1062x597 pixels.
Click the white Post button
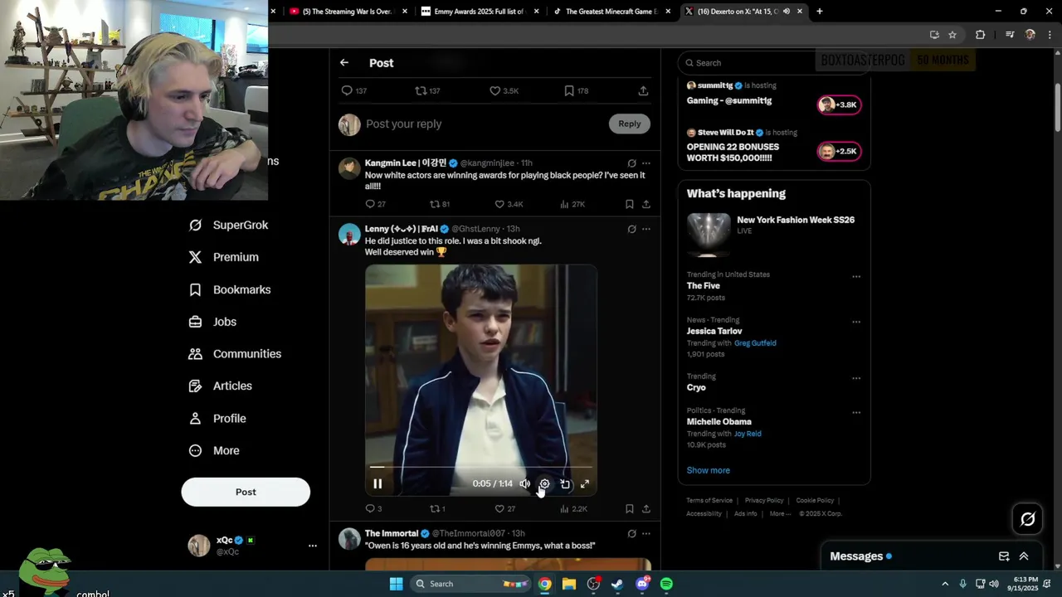(246, 492)
